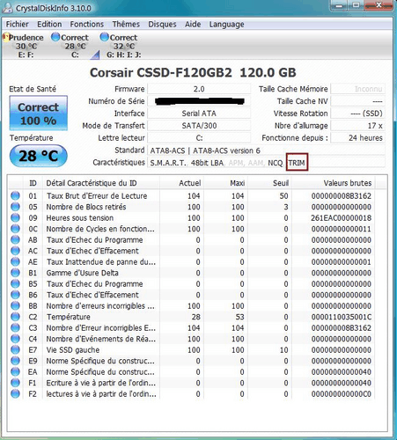Click the status icon for row F2
Image resolution: width=397 pixels, height=440 pixels.
click(15, 393)
